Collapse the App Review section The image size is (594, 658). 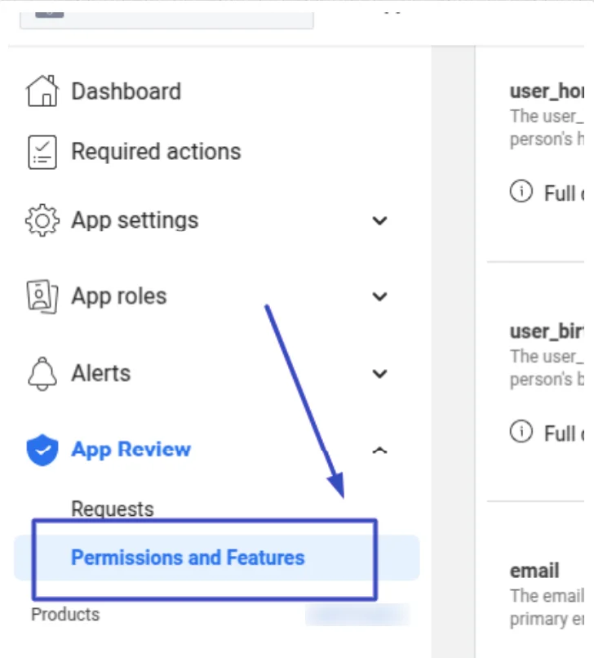pos(379,450)
